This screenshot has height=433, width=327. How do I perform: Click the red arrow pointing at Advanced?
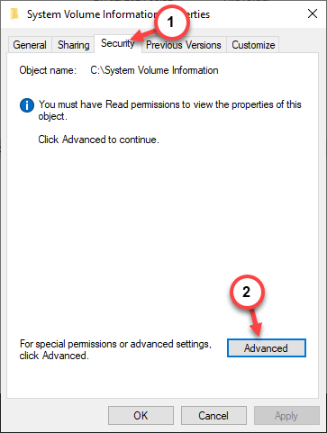[256, 321]
